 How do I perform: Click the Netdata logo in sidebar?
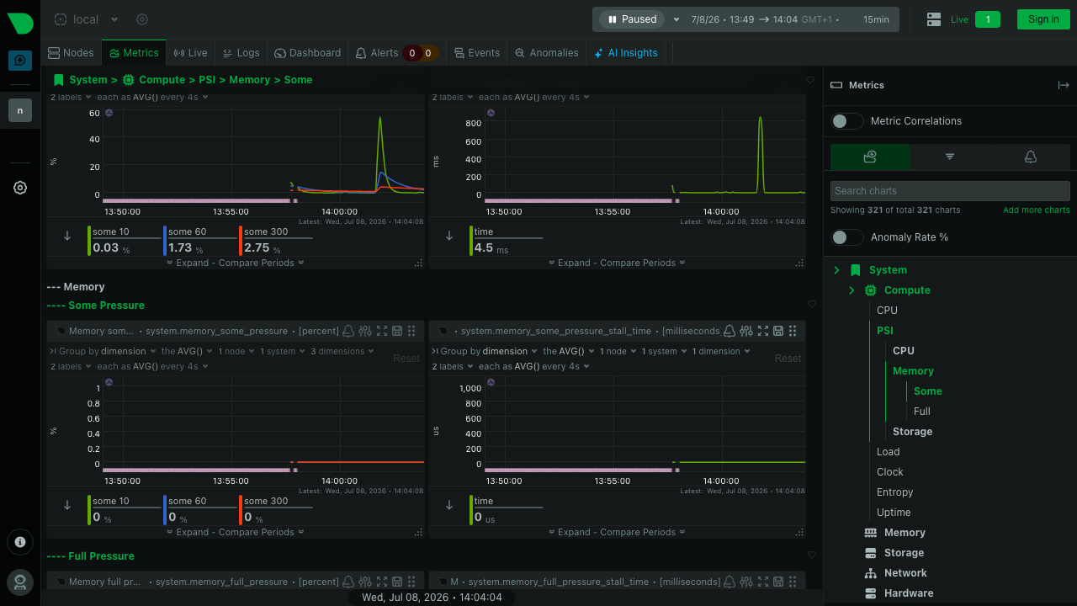click(20, 23)
